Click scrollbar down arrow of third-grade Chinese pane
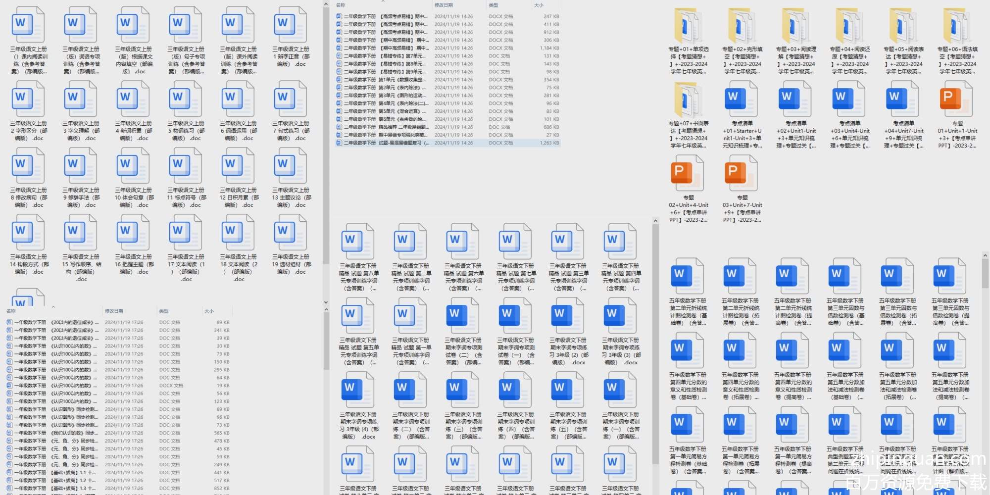 [326, 302]
